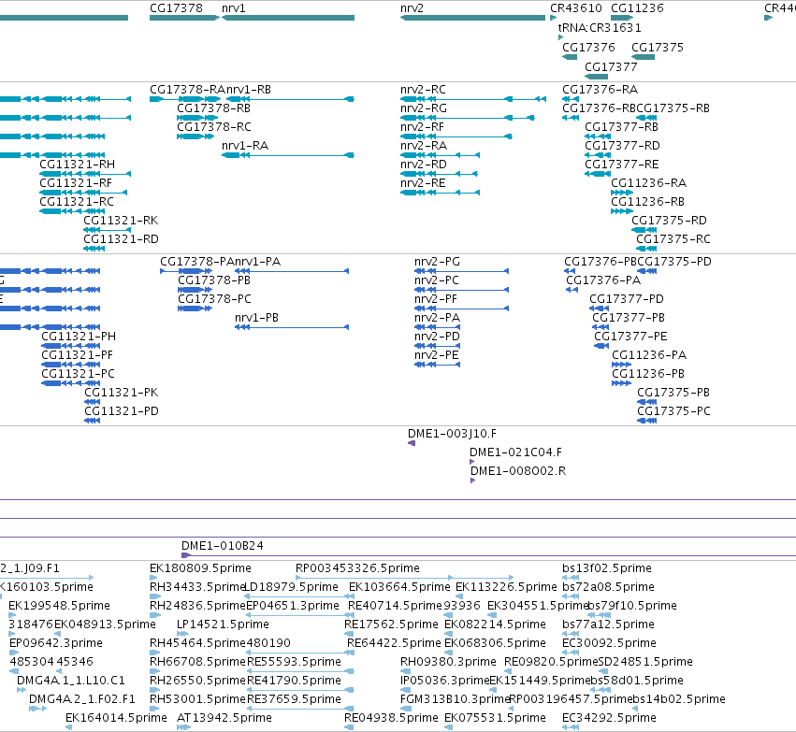Screen dimensions: 796x732
Task: Select transcript CG11236-RB
Action: [622, 211]
